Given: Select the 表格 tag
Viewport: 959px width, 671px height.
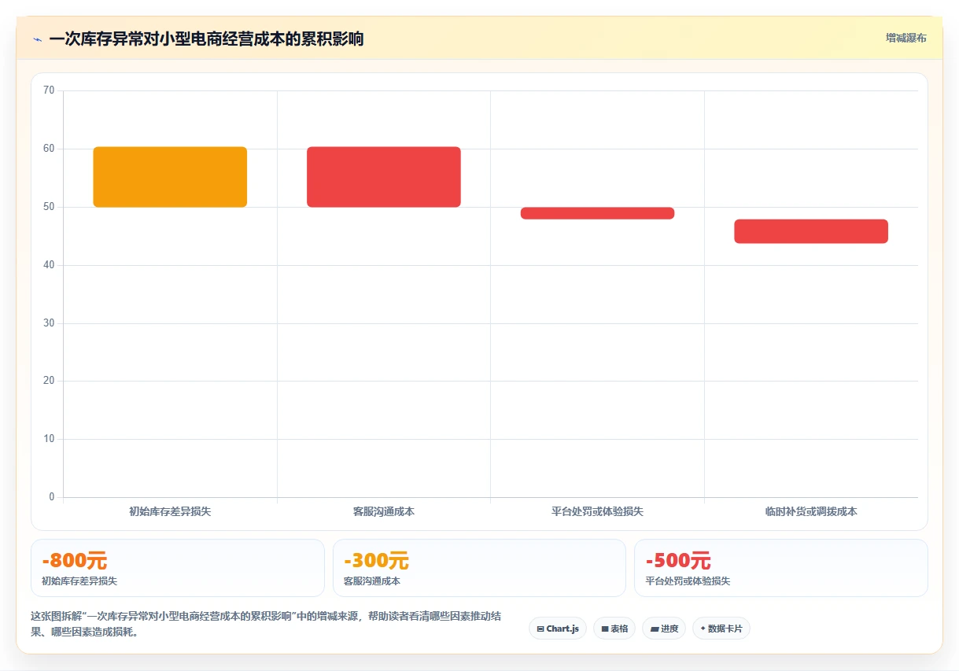Looking at the screenshot, I should (614, 629).
